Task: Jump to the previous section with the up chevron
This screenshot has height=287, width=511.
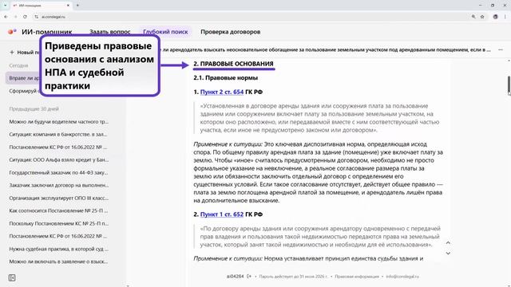Action: click(448, 242)
